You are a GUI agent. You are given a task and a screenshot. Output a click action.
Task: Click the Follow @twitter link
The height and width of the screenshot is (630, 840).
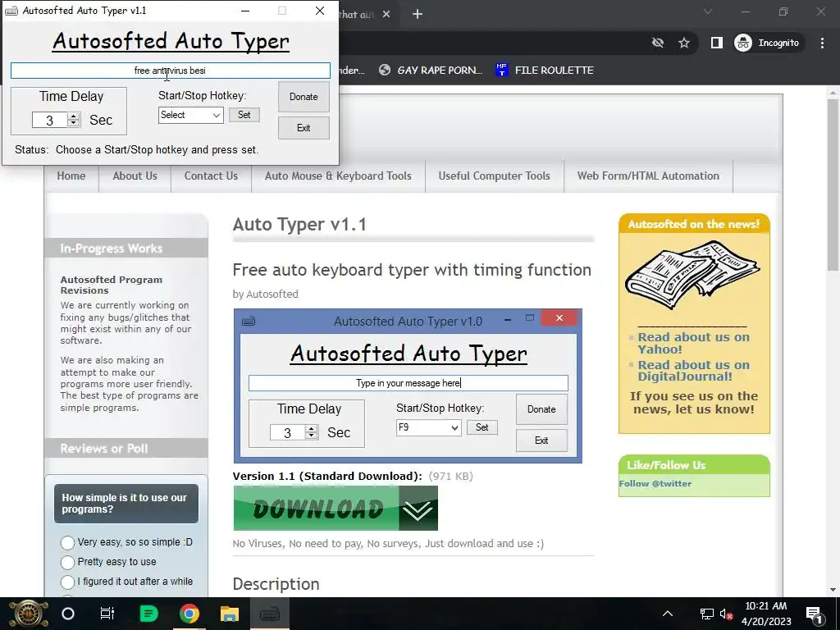pyautogui.click(x=655, y=483)
